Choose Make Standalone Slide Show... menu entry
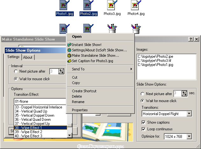Viewport: 201px width, 149px height. (100, 55)
